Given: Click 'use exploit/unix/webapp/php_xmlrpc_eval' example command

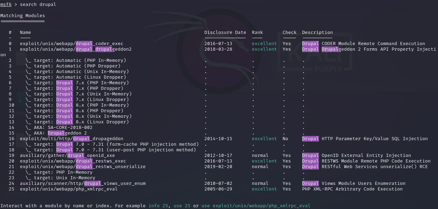Looking at the screenshot, I should (x=256, y=206).
